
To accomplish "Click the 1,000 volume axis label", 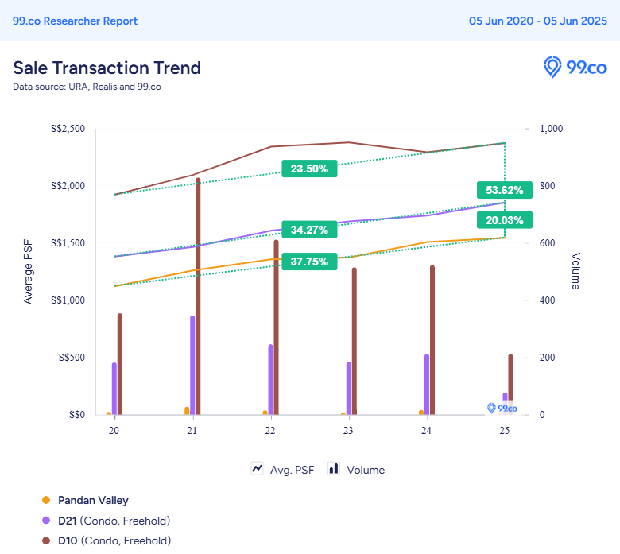I will coord(551,129).
